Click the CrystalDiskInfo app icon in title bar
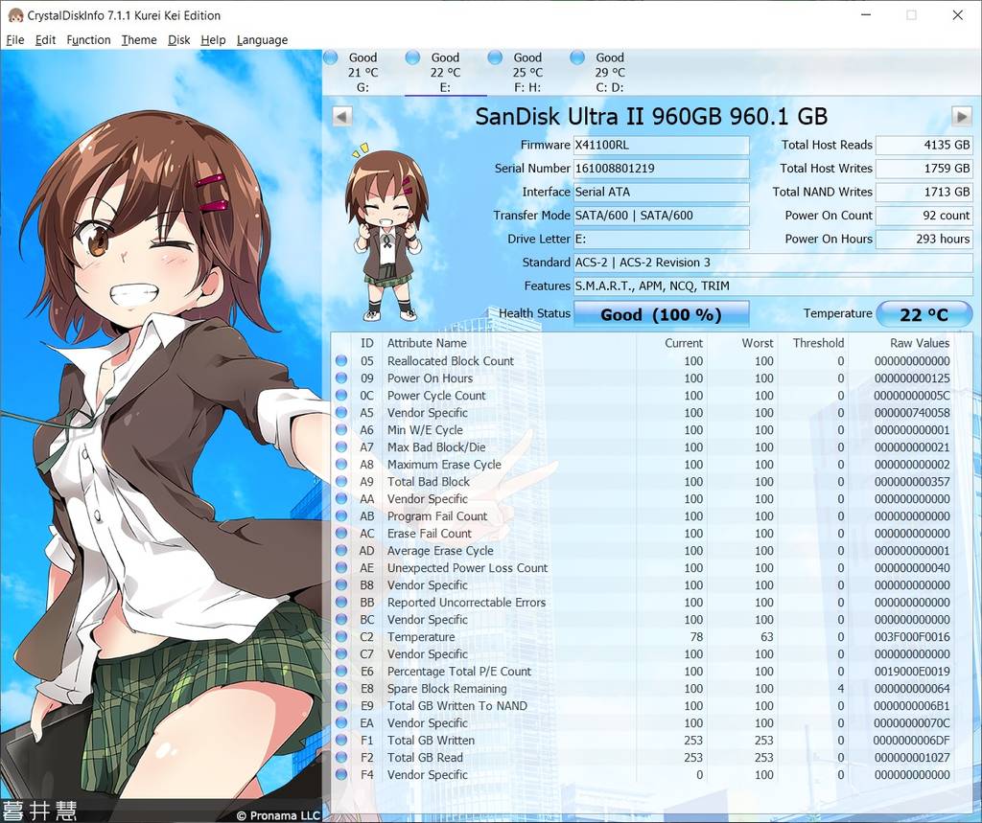Viewport: 982px width, 823px height. (16, 15)
